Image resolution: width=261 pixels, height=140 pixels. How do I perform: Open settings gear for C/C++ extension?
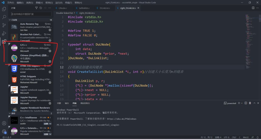point(50,51)
